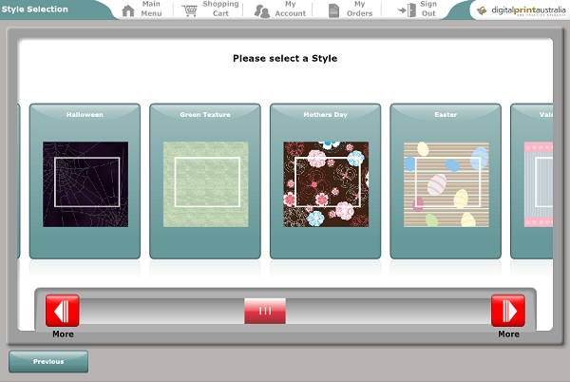Image resolution: width=570 pixels, height=382 pixels.
Task: Click the Green Texture card title
Action: (x=205, y=114)
